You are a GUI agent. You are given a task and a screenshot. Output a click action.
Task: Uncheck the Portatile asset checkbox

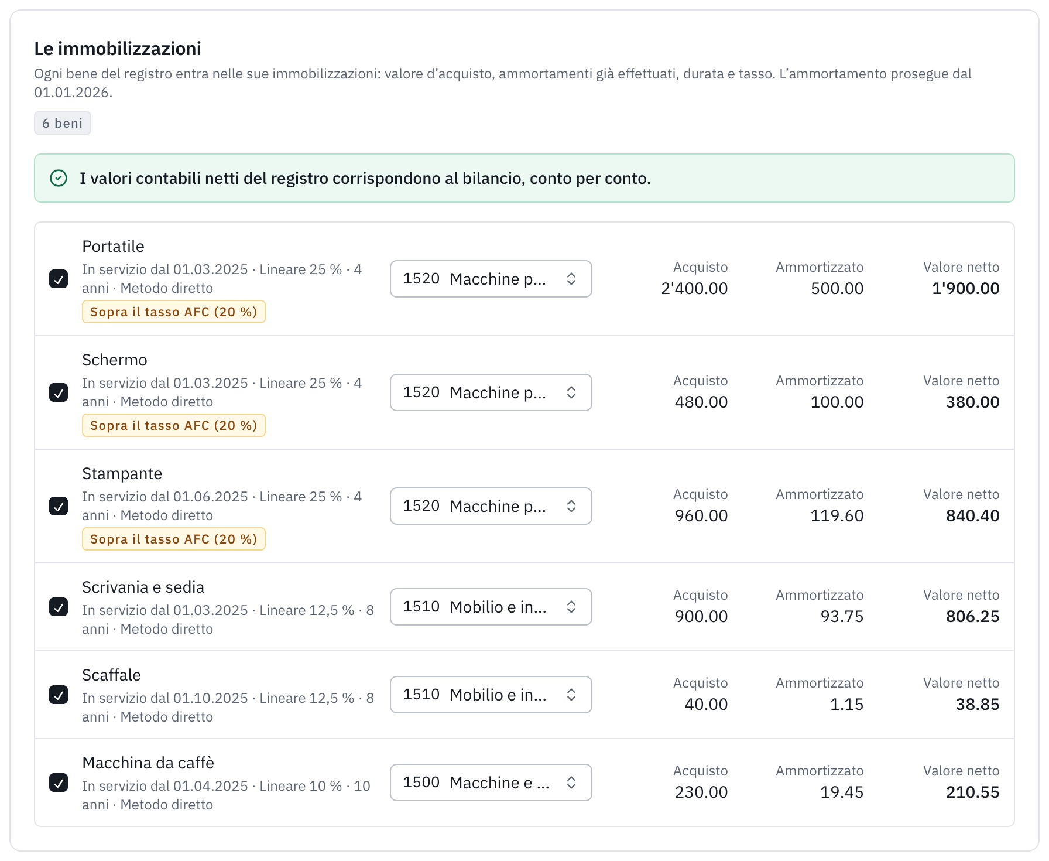pos(59,279)
